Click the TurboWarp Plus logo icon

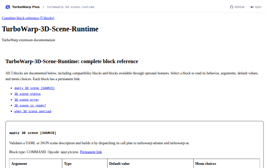tap(8, 7)
